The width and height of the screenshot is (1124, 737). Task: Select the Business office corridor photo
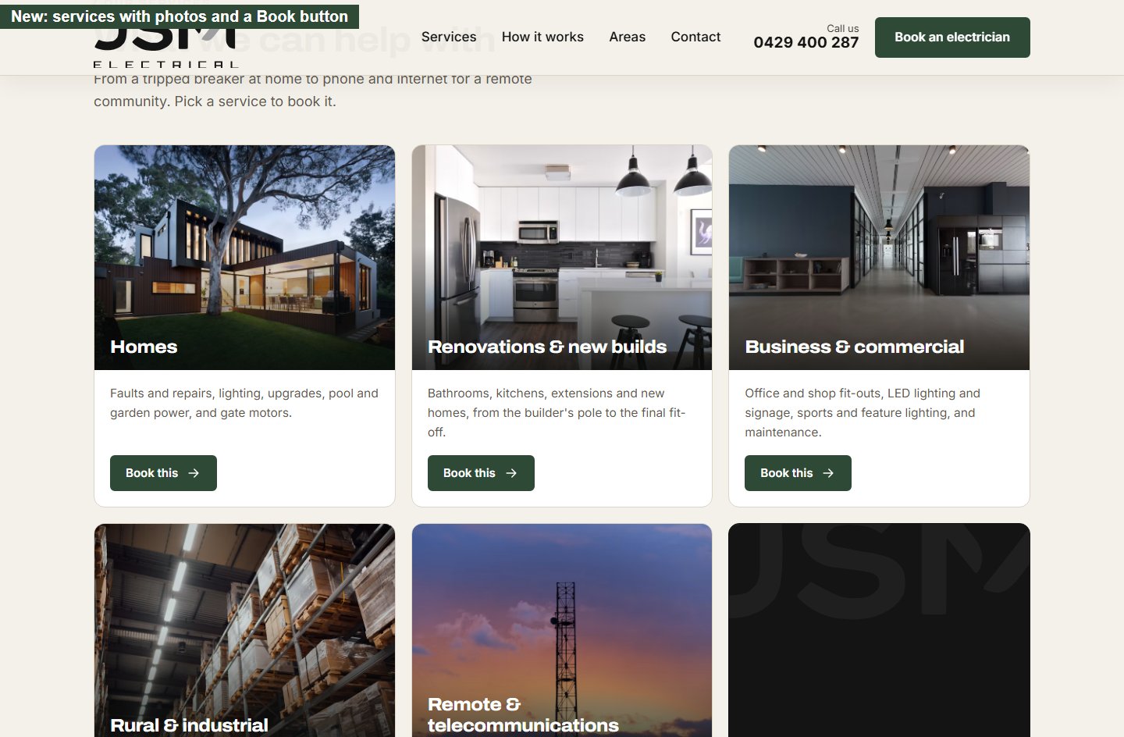(879, 258)
